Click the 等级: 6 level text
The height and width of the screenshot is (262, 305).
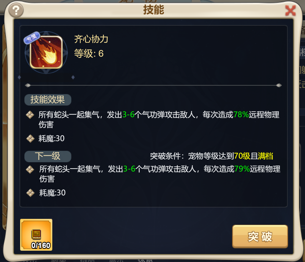tap(89, 53)
